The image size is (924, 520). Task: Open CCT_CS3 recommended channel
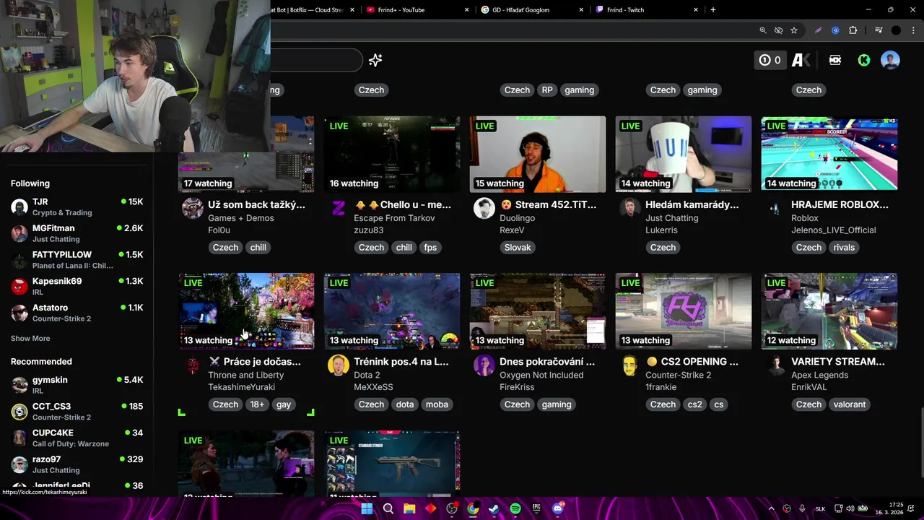pyautogui.click(x=77, y=412)
